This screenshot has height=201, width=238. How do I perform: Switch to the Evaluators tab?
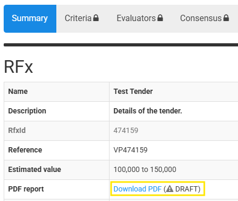[140, 18]
